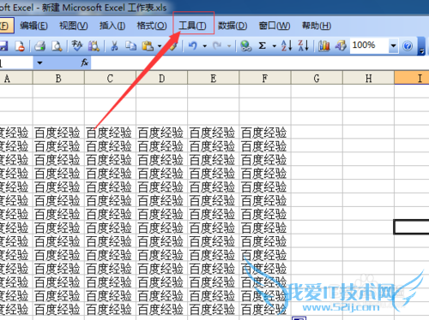Click into the formula bar

260,62
